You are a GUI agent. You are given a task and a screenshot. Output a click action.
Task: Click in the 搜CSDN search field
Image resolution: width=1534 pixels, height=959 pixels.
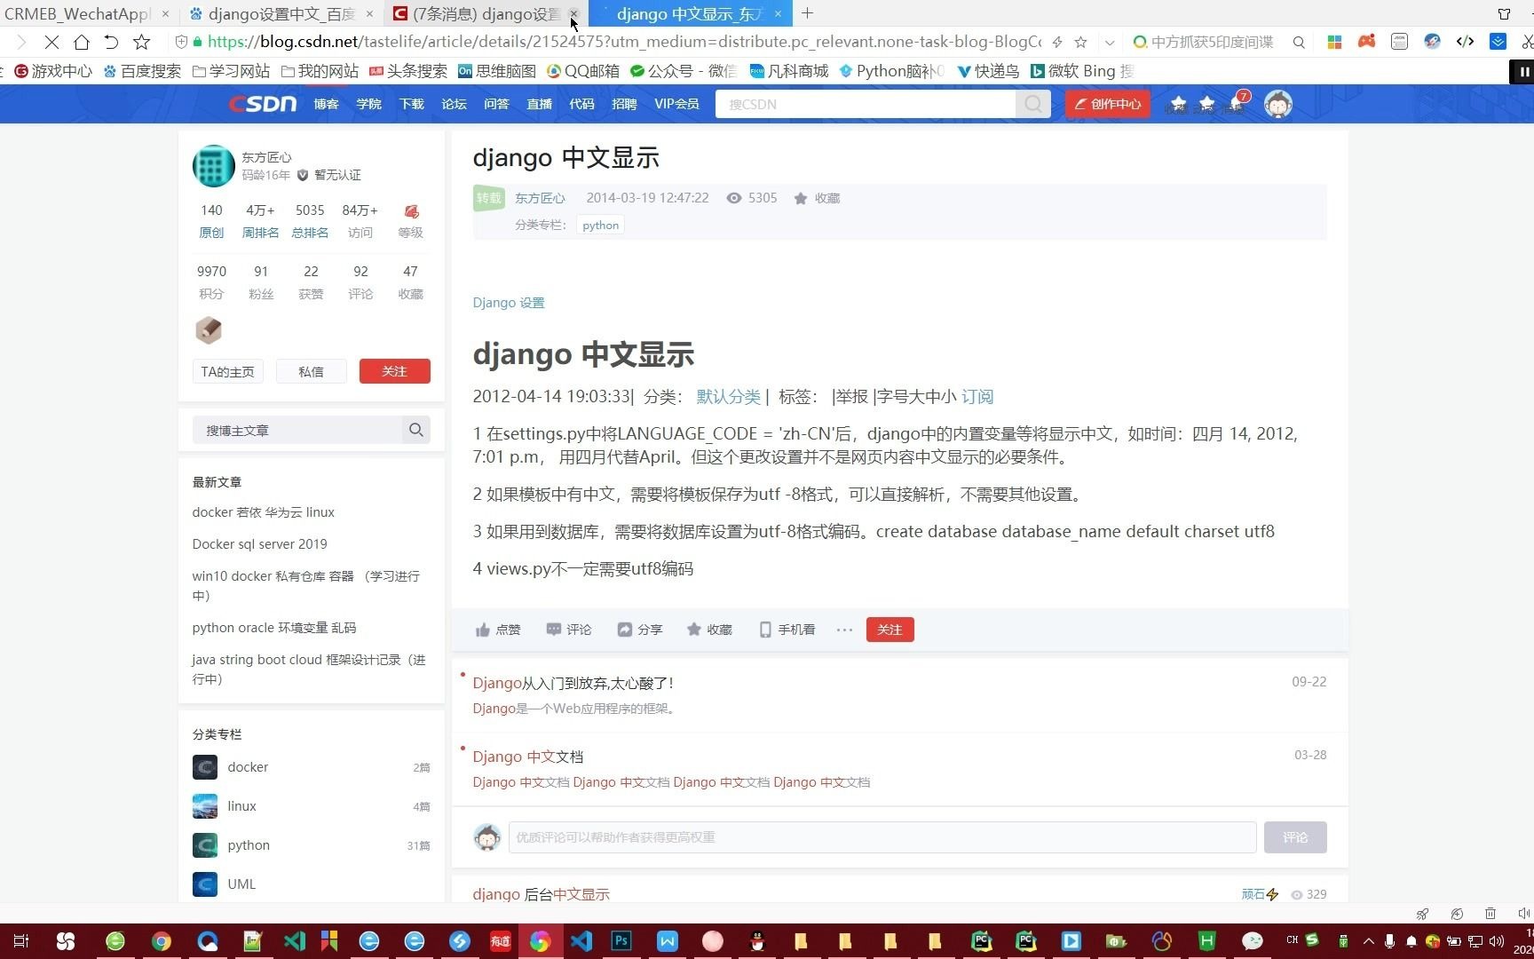click(866, 104)
